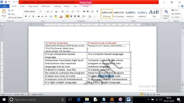
Task: Click the Change Styles icon
Action: click(166, 12)
